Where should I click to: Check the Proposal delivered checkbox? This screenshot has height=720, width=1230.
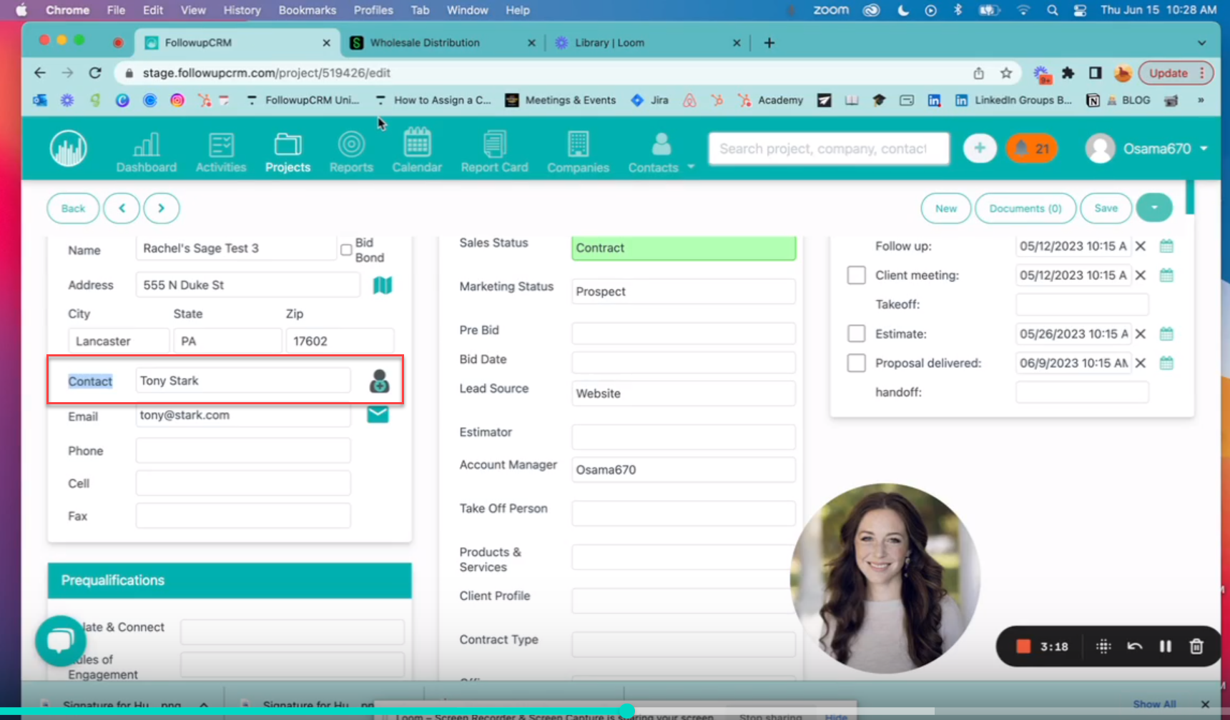[x=856, y=363]
